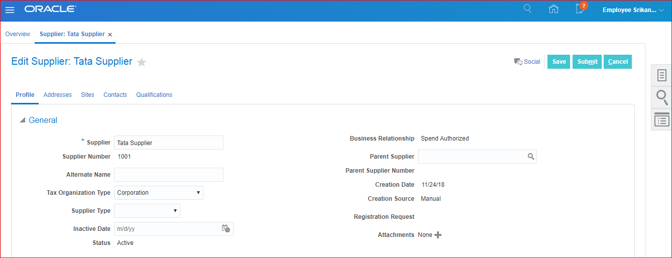Go to the Home icon
The height and width of the screenshot is (258, 672).
coord(553,9)
